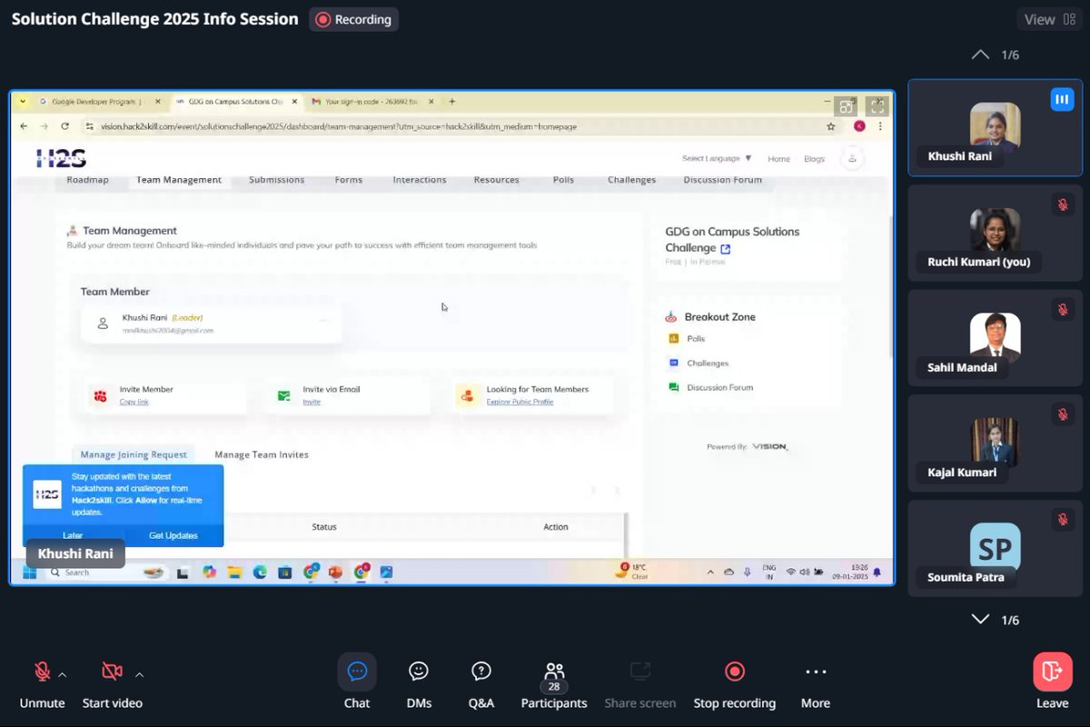Select Khushi Rani's video tile

(996, 127)
